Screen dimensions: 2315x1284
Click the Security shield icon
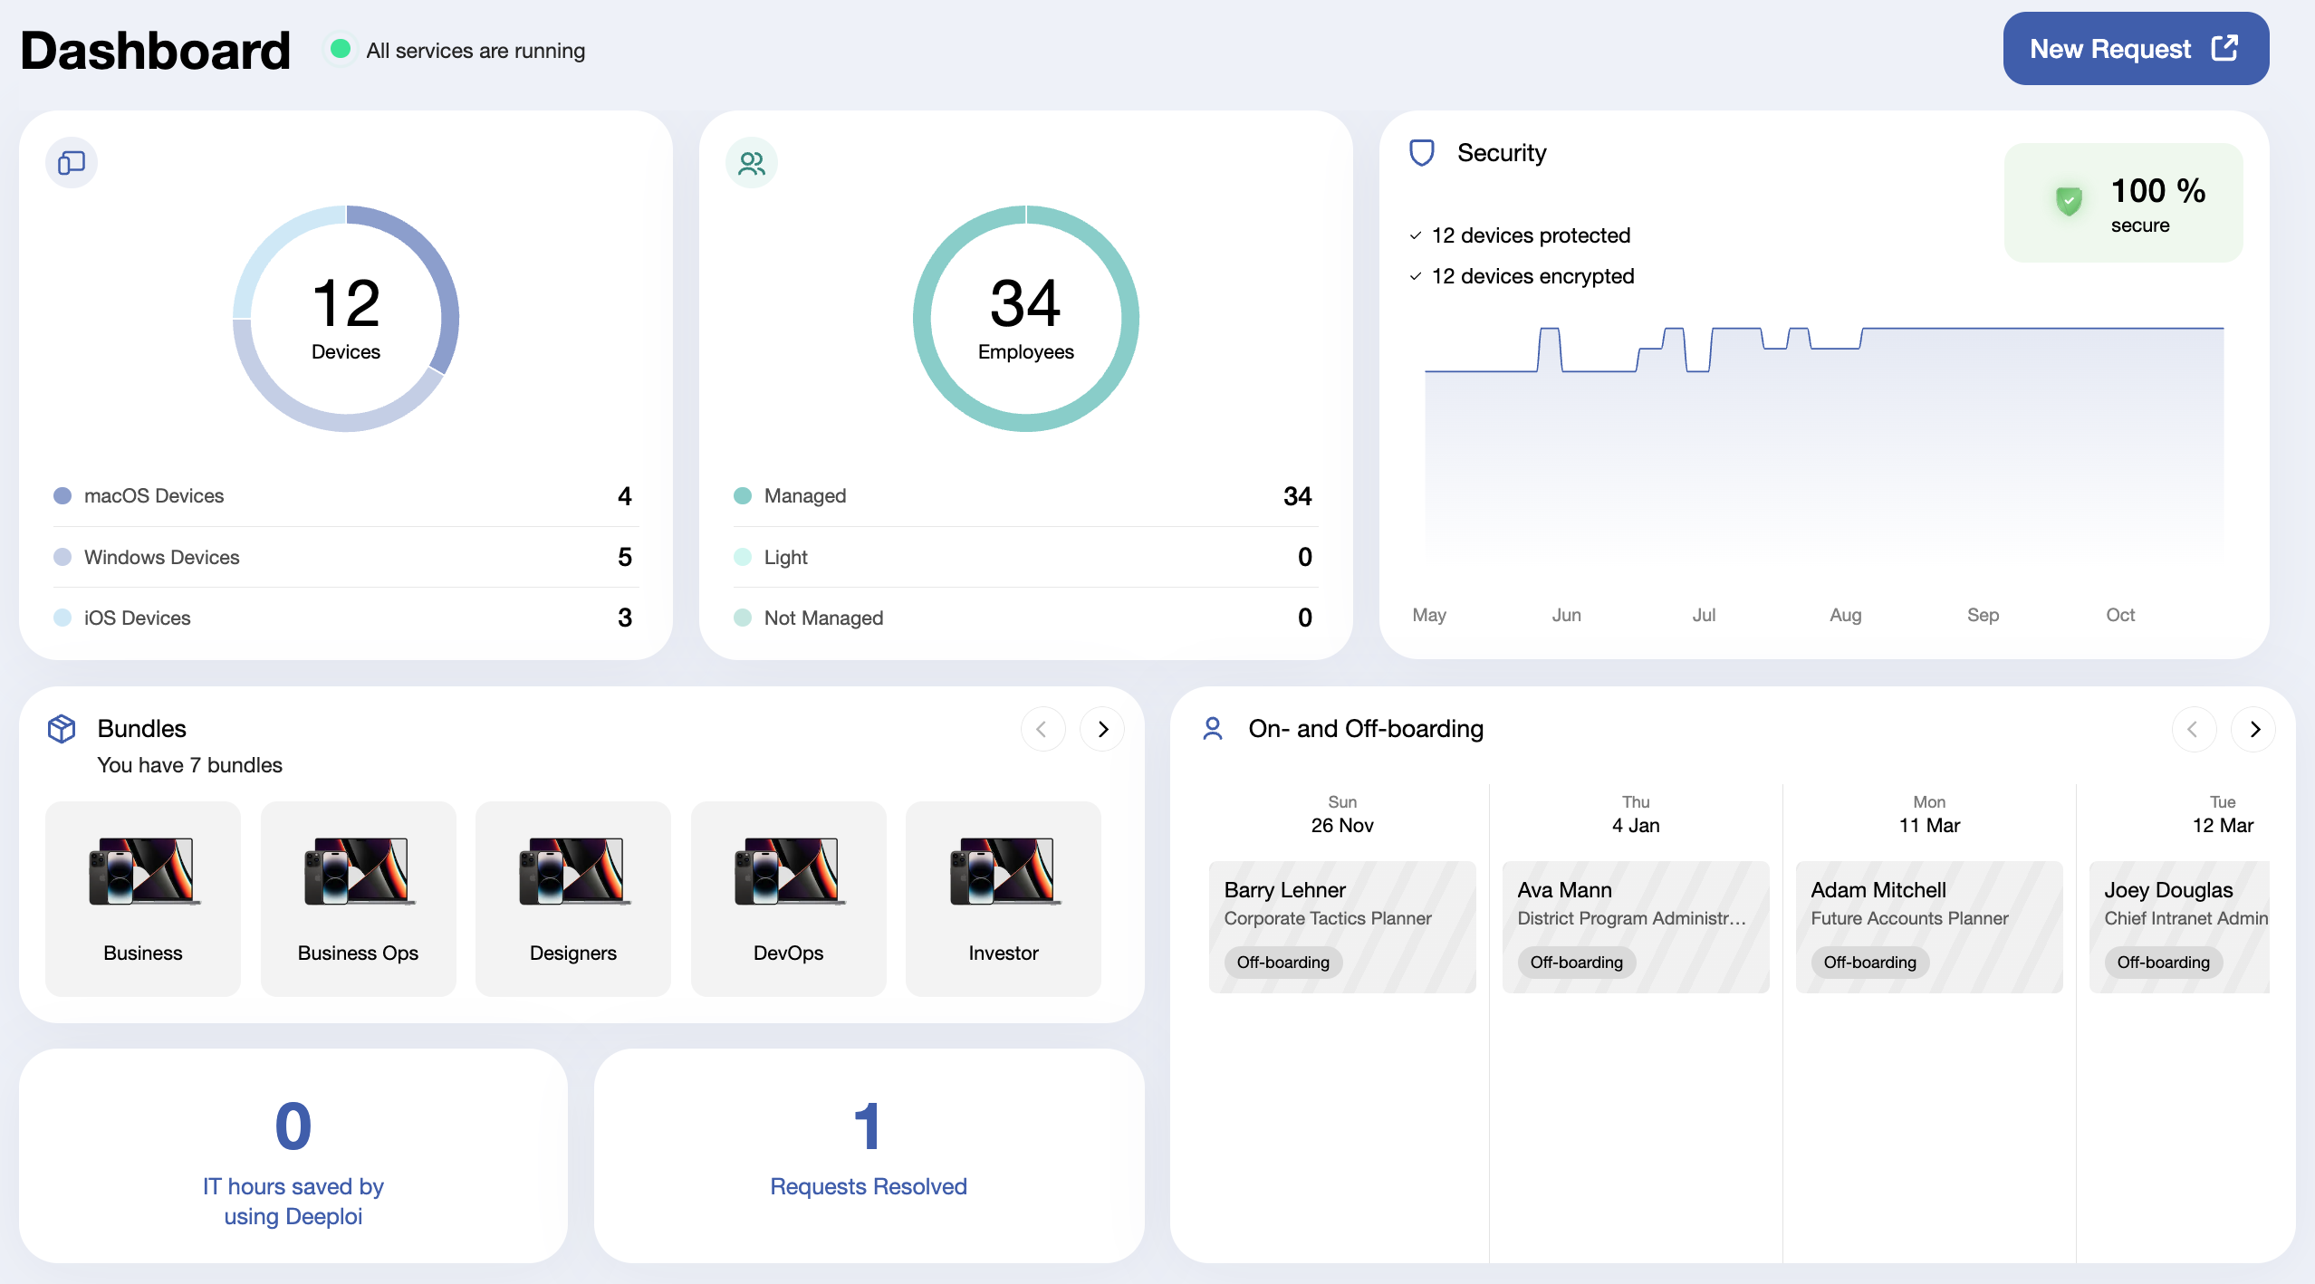click(1422, 153)
